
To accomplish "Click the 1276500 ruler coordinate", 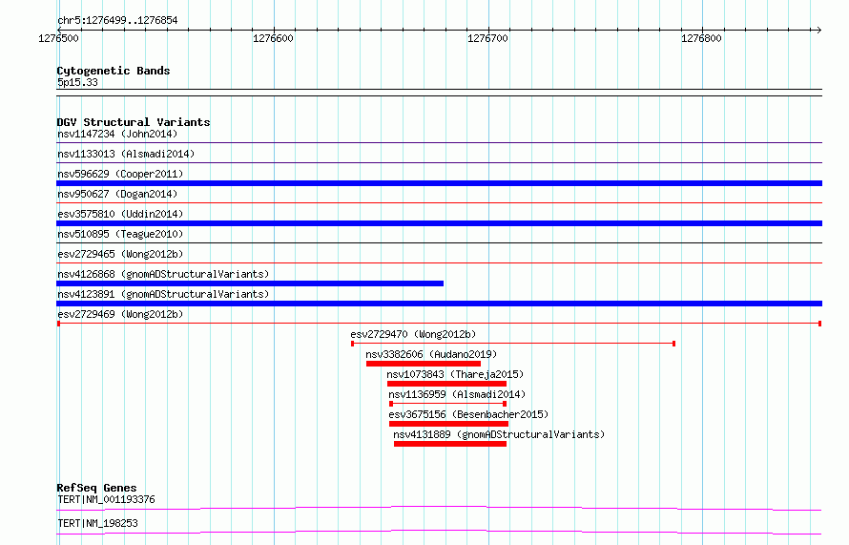I will point(58,38).
